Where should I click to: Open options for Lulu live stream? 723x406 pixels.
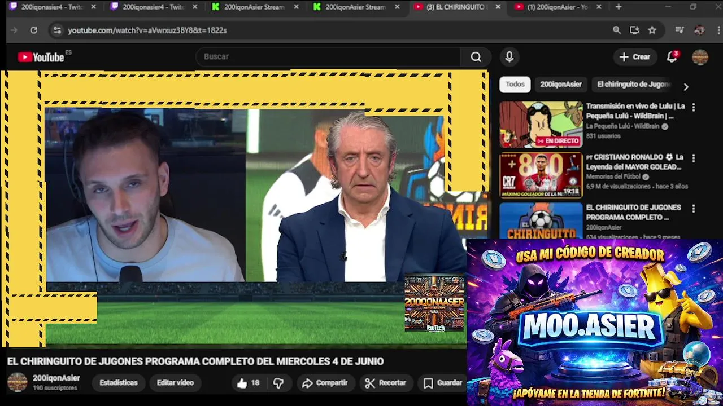click(694, 107)
